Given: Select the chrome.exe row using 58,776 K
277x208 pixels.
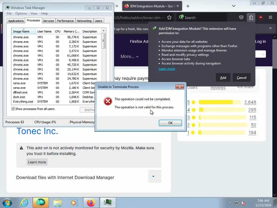Looking at the screenshot, I should click(57, 37).
